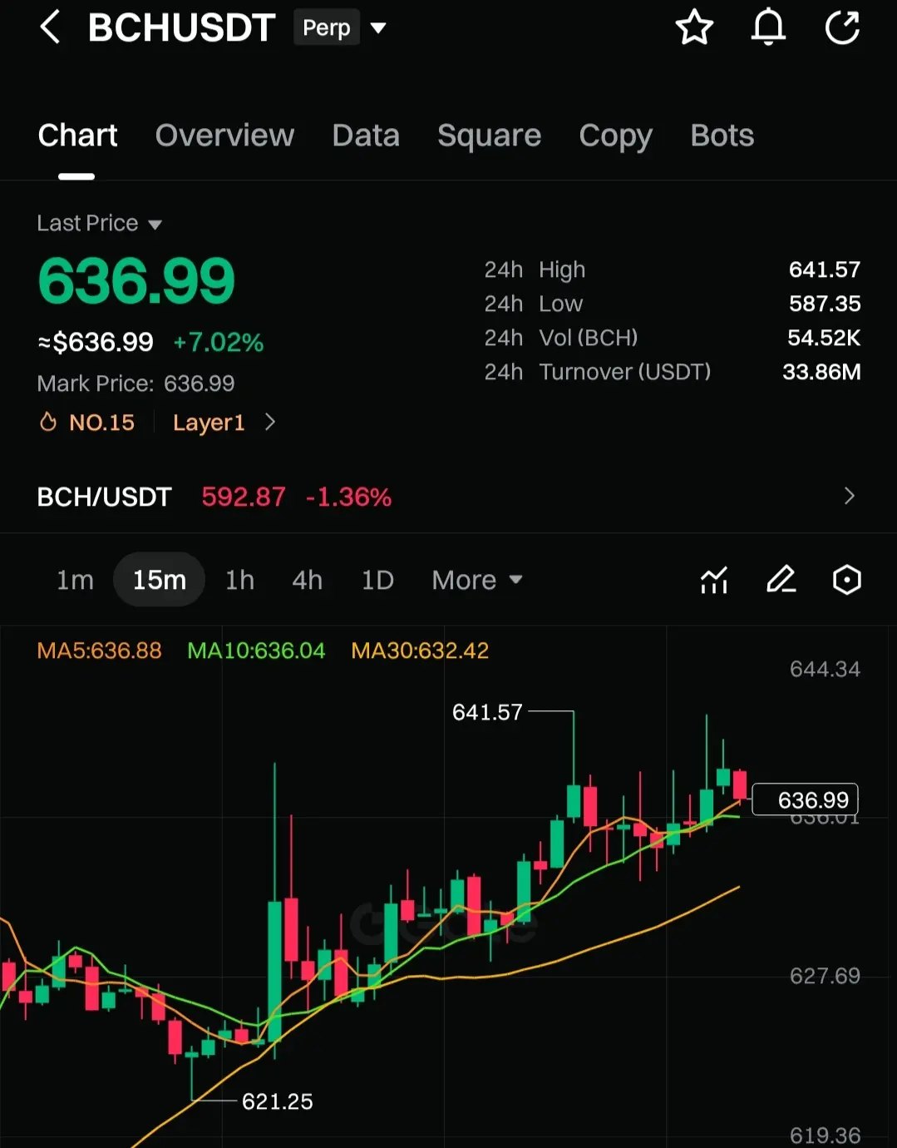This screenshot has width=897, height=1148.
Task: Select the 1m timeframe
Action: tap(75, 580)
